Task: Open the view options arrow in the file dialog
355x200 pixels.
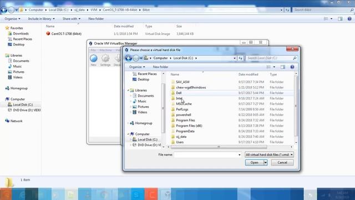Action: point(274,67)
